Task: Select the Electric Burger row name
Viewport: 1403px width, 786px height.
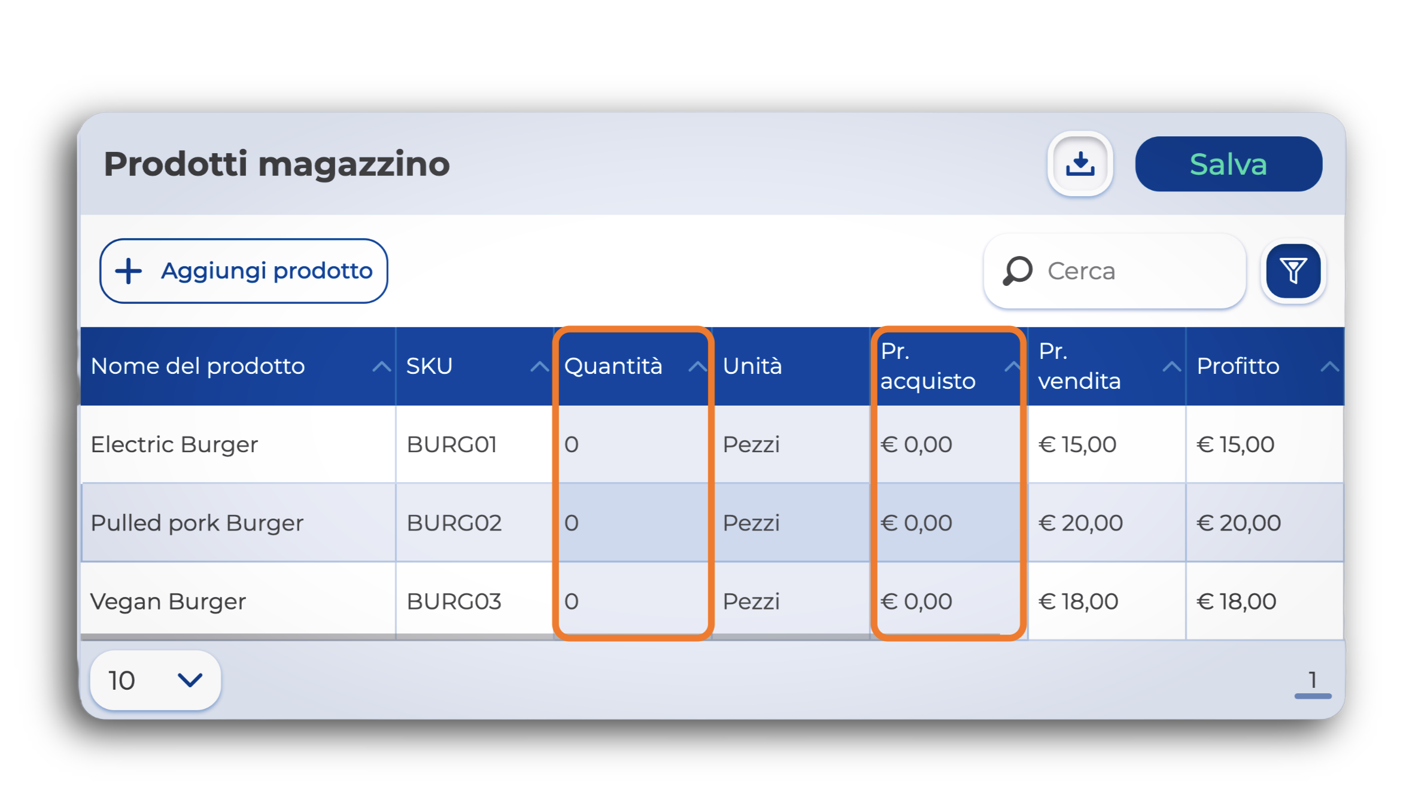Action: click(174, 444)
